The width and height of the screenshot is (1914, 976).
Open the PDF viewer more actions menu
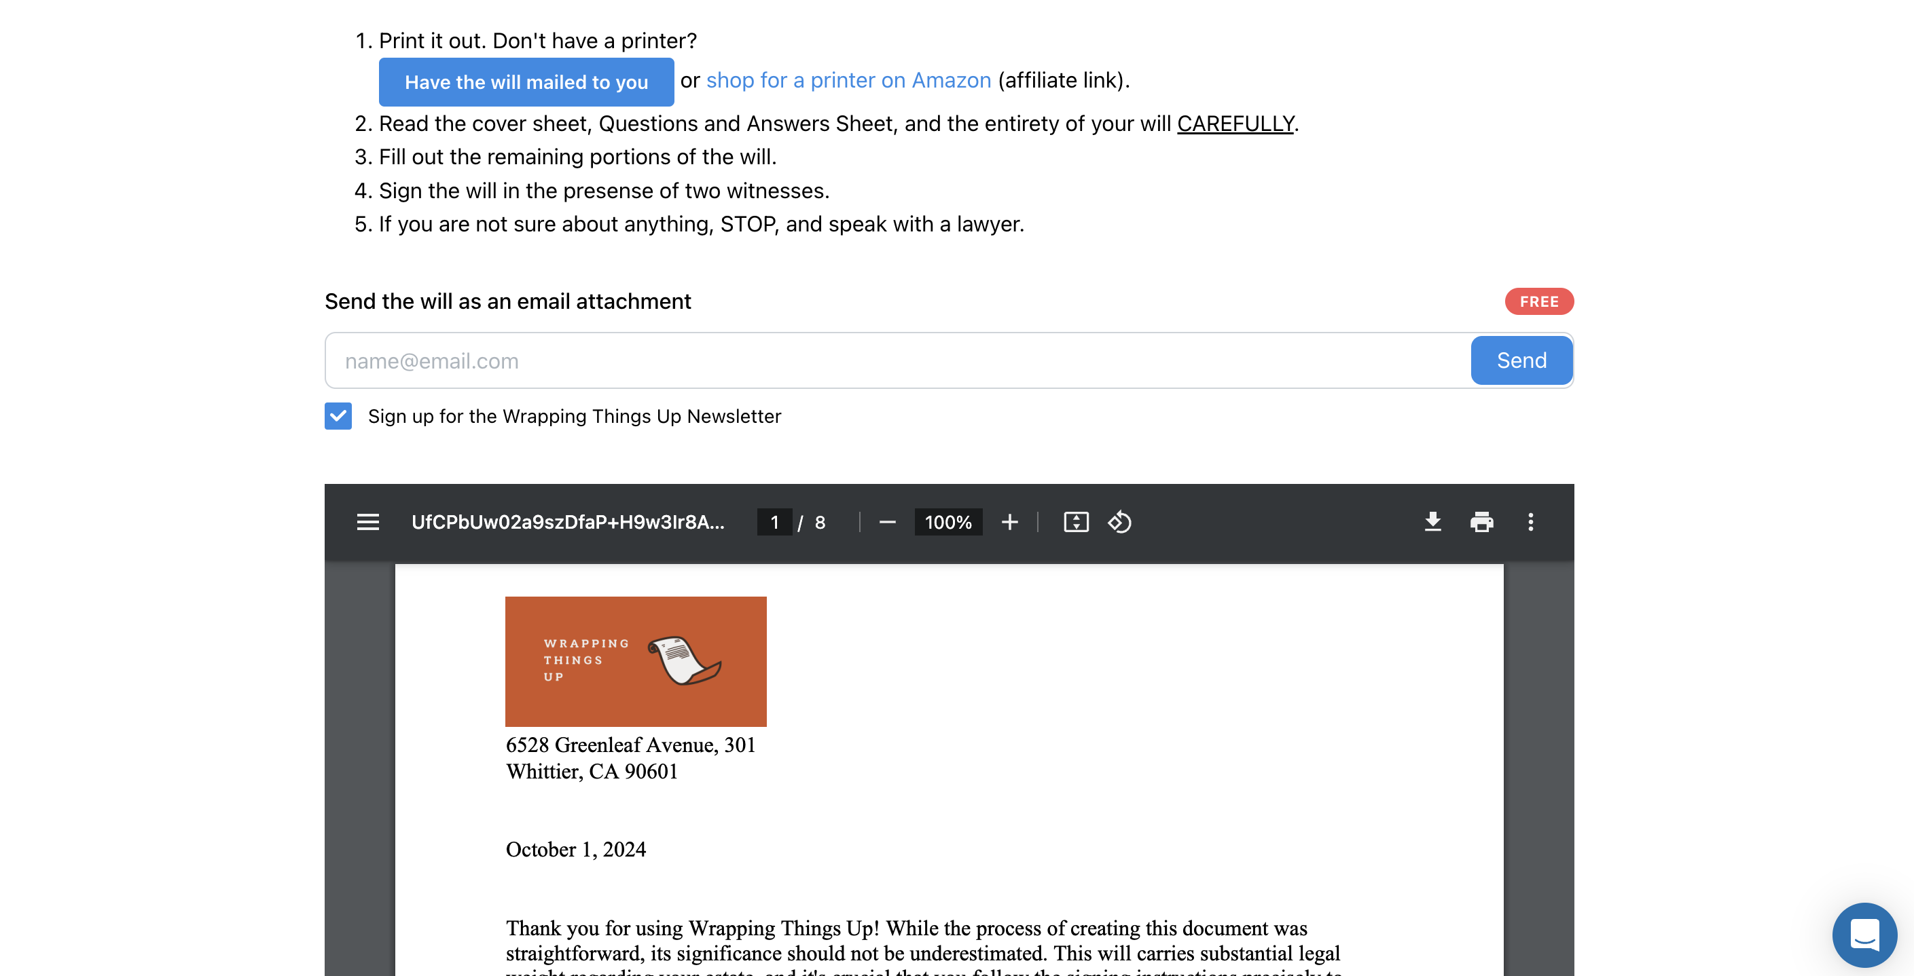click(1531, 522)
